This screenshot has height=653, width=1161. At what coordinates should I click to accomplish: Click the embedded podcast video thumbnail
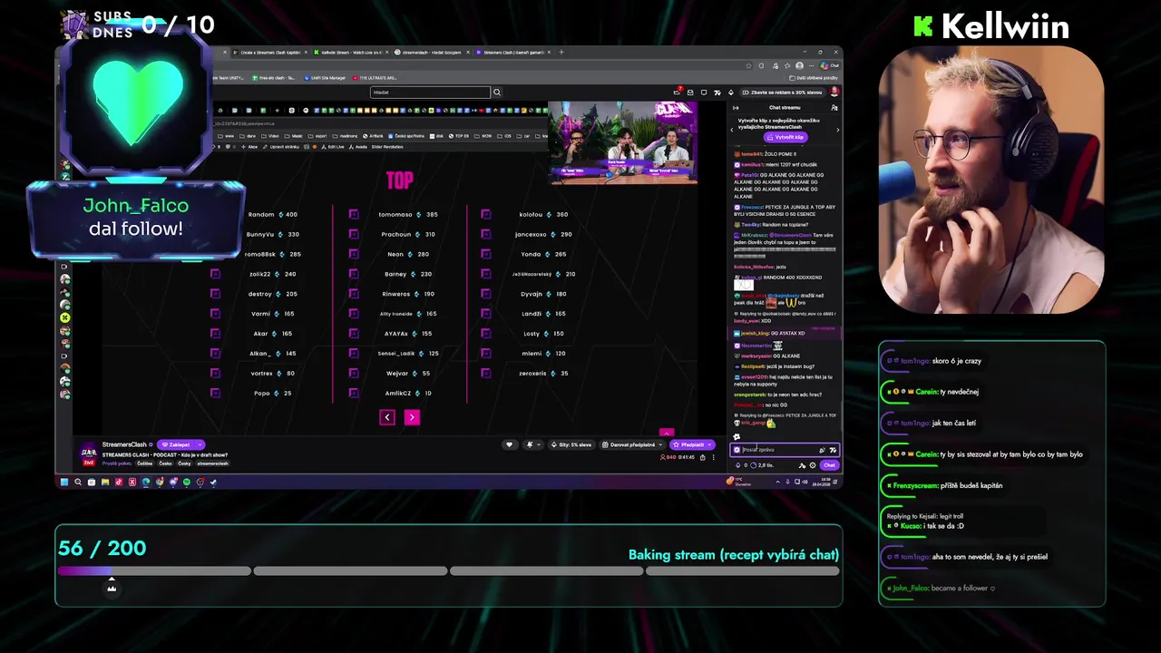click(623, 142)
